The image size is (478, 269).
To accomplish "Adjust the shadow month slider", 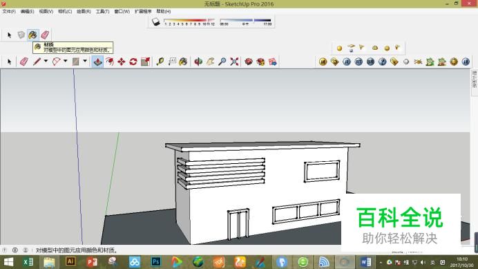I will (189, 21).
